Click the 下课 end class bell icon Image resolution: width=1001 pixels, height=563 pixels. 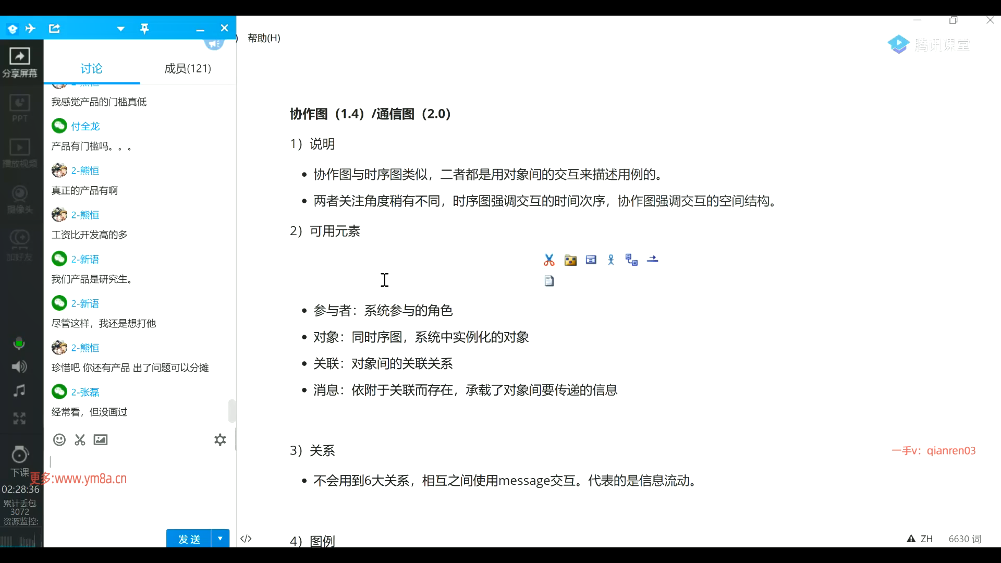pyautogui.click(x=20, y=456)
